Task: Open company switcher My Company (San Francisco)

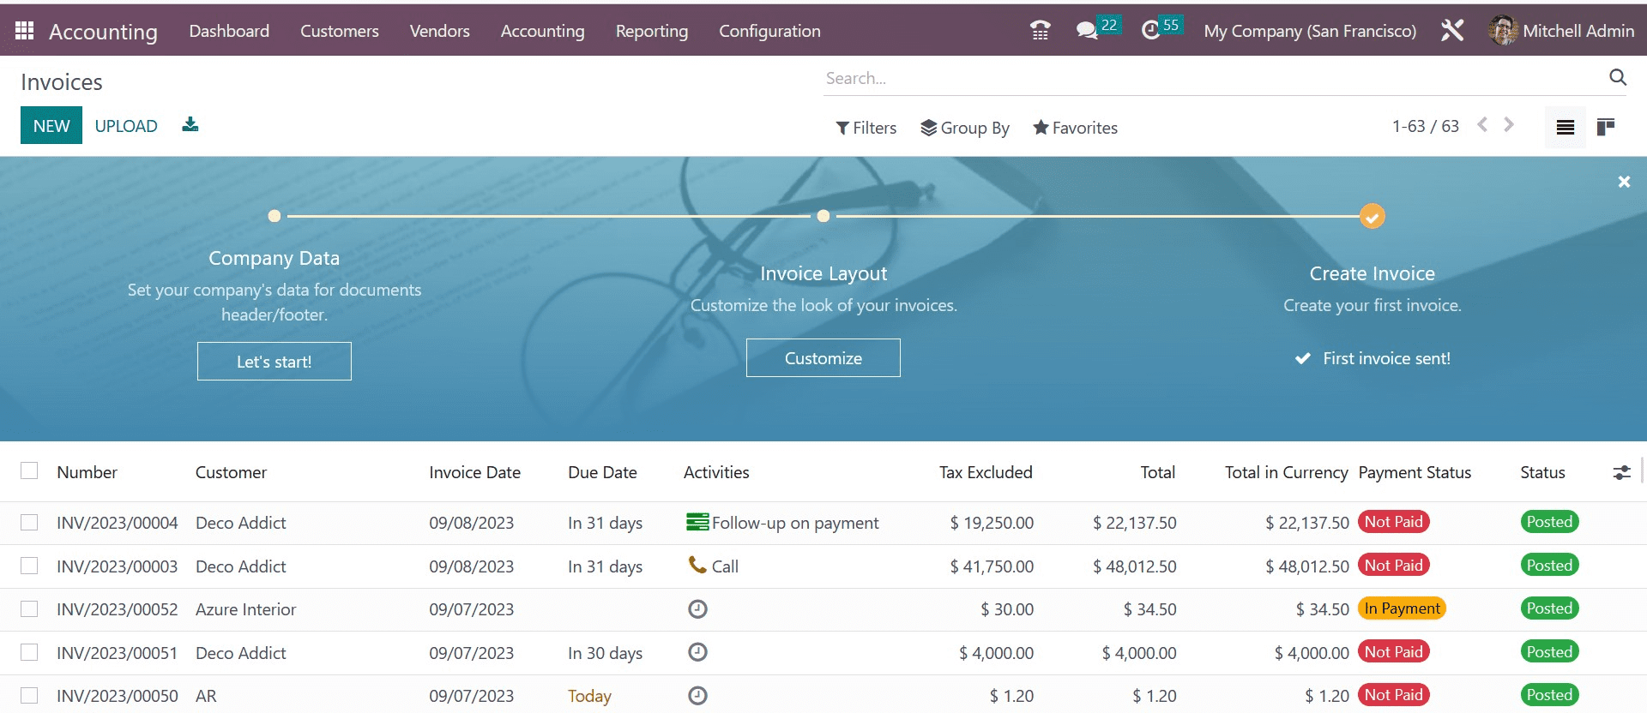Action: pos(1310,31)
